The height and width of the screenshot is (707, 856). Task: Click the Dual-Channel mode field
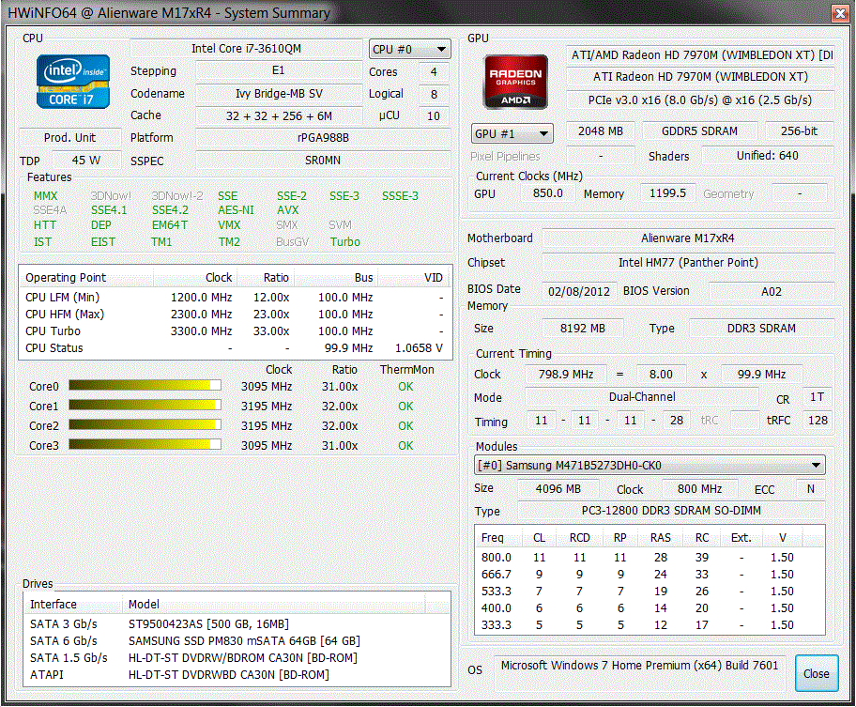[642, 397]
